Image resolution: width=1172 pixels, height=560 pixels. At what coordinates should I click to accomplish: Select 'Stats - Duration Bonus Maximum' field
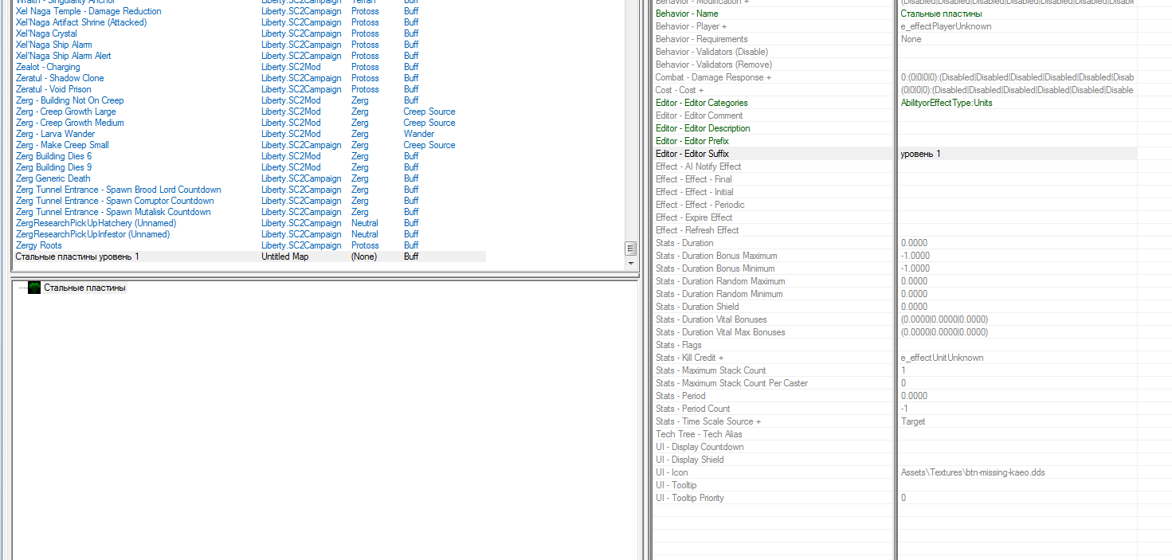click(715, 256)
